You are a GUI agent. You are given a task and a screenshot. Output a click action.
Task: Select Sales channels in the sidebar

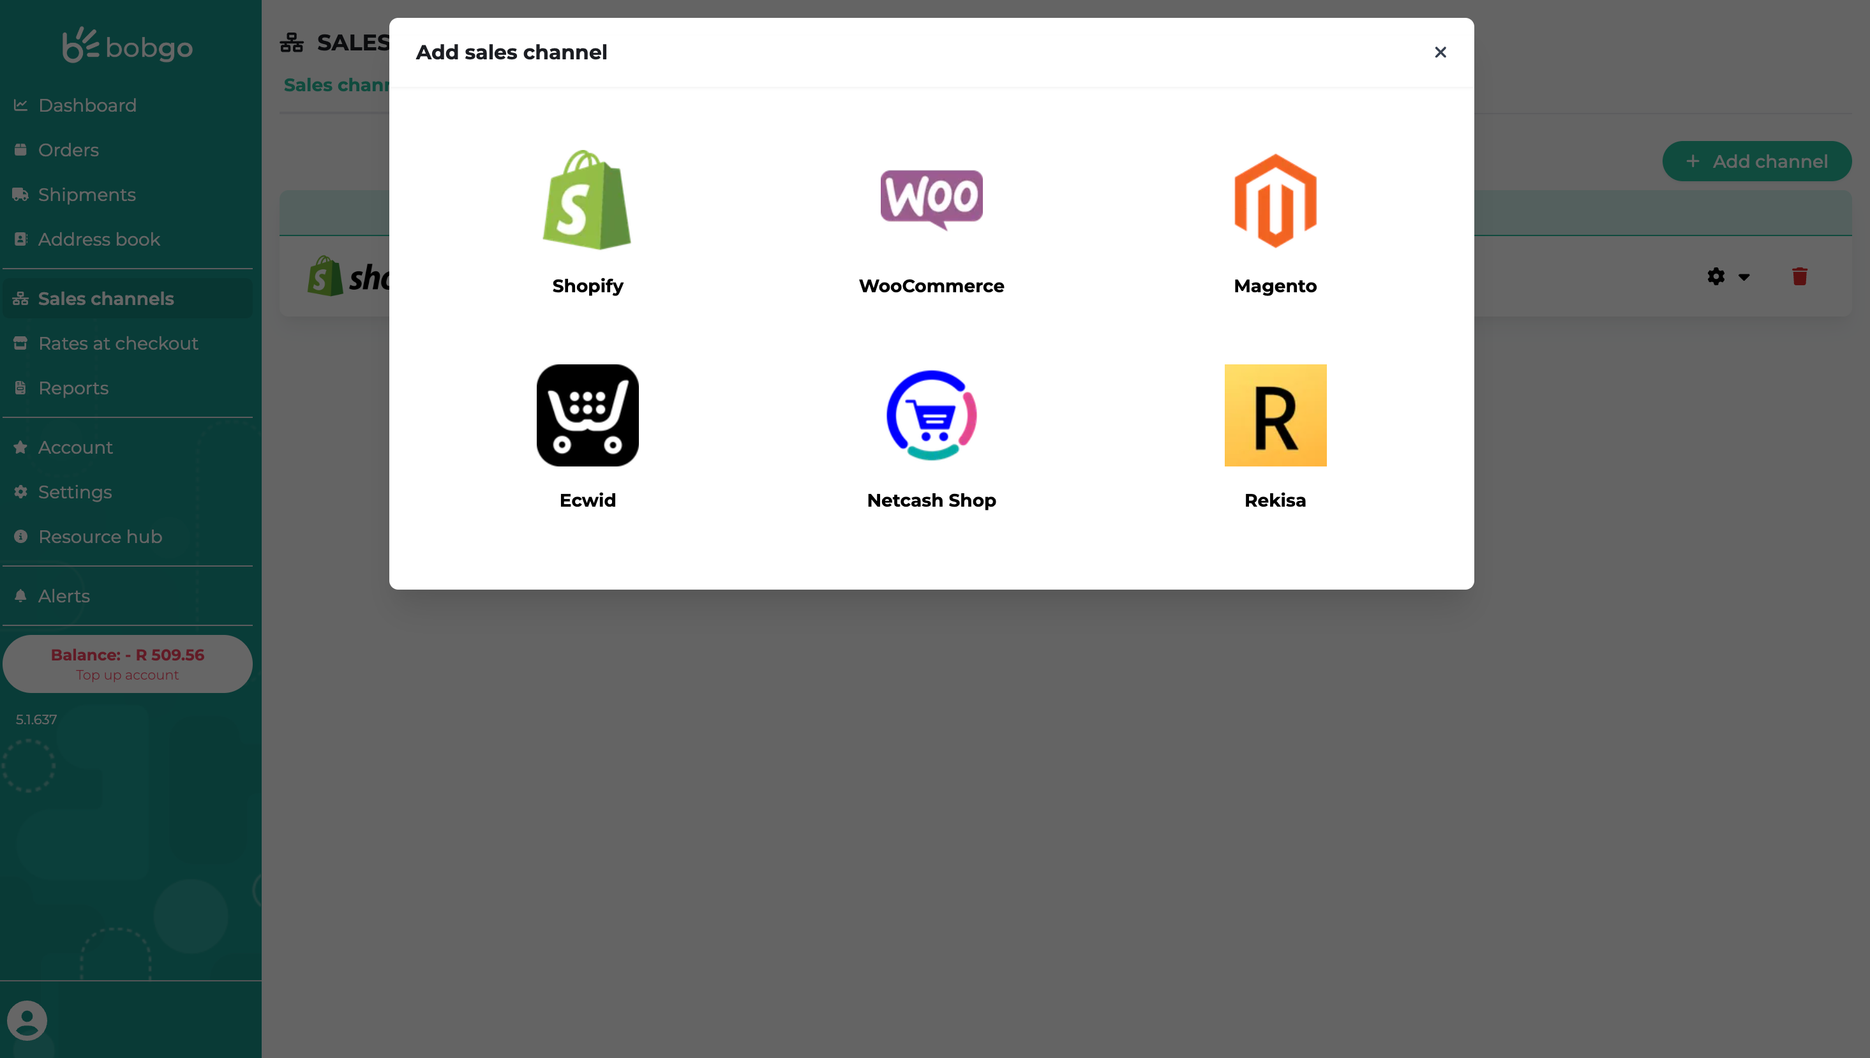coord(127,299)
